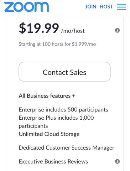Click the 'All Business features +' heading
This screenshot has width=130, height=171.
coord(47,96)
